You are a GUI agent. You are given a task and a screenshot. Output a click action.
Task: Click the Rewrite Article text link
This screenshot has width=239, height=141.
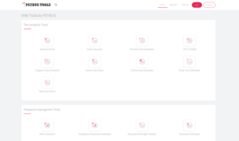click(47, 49)
